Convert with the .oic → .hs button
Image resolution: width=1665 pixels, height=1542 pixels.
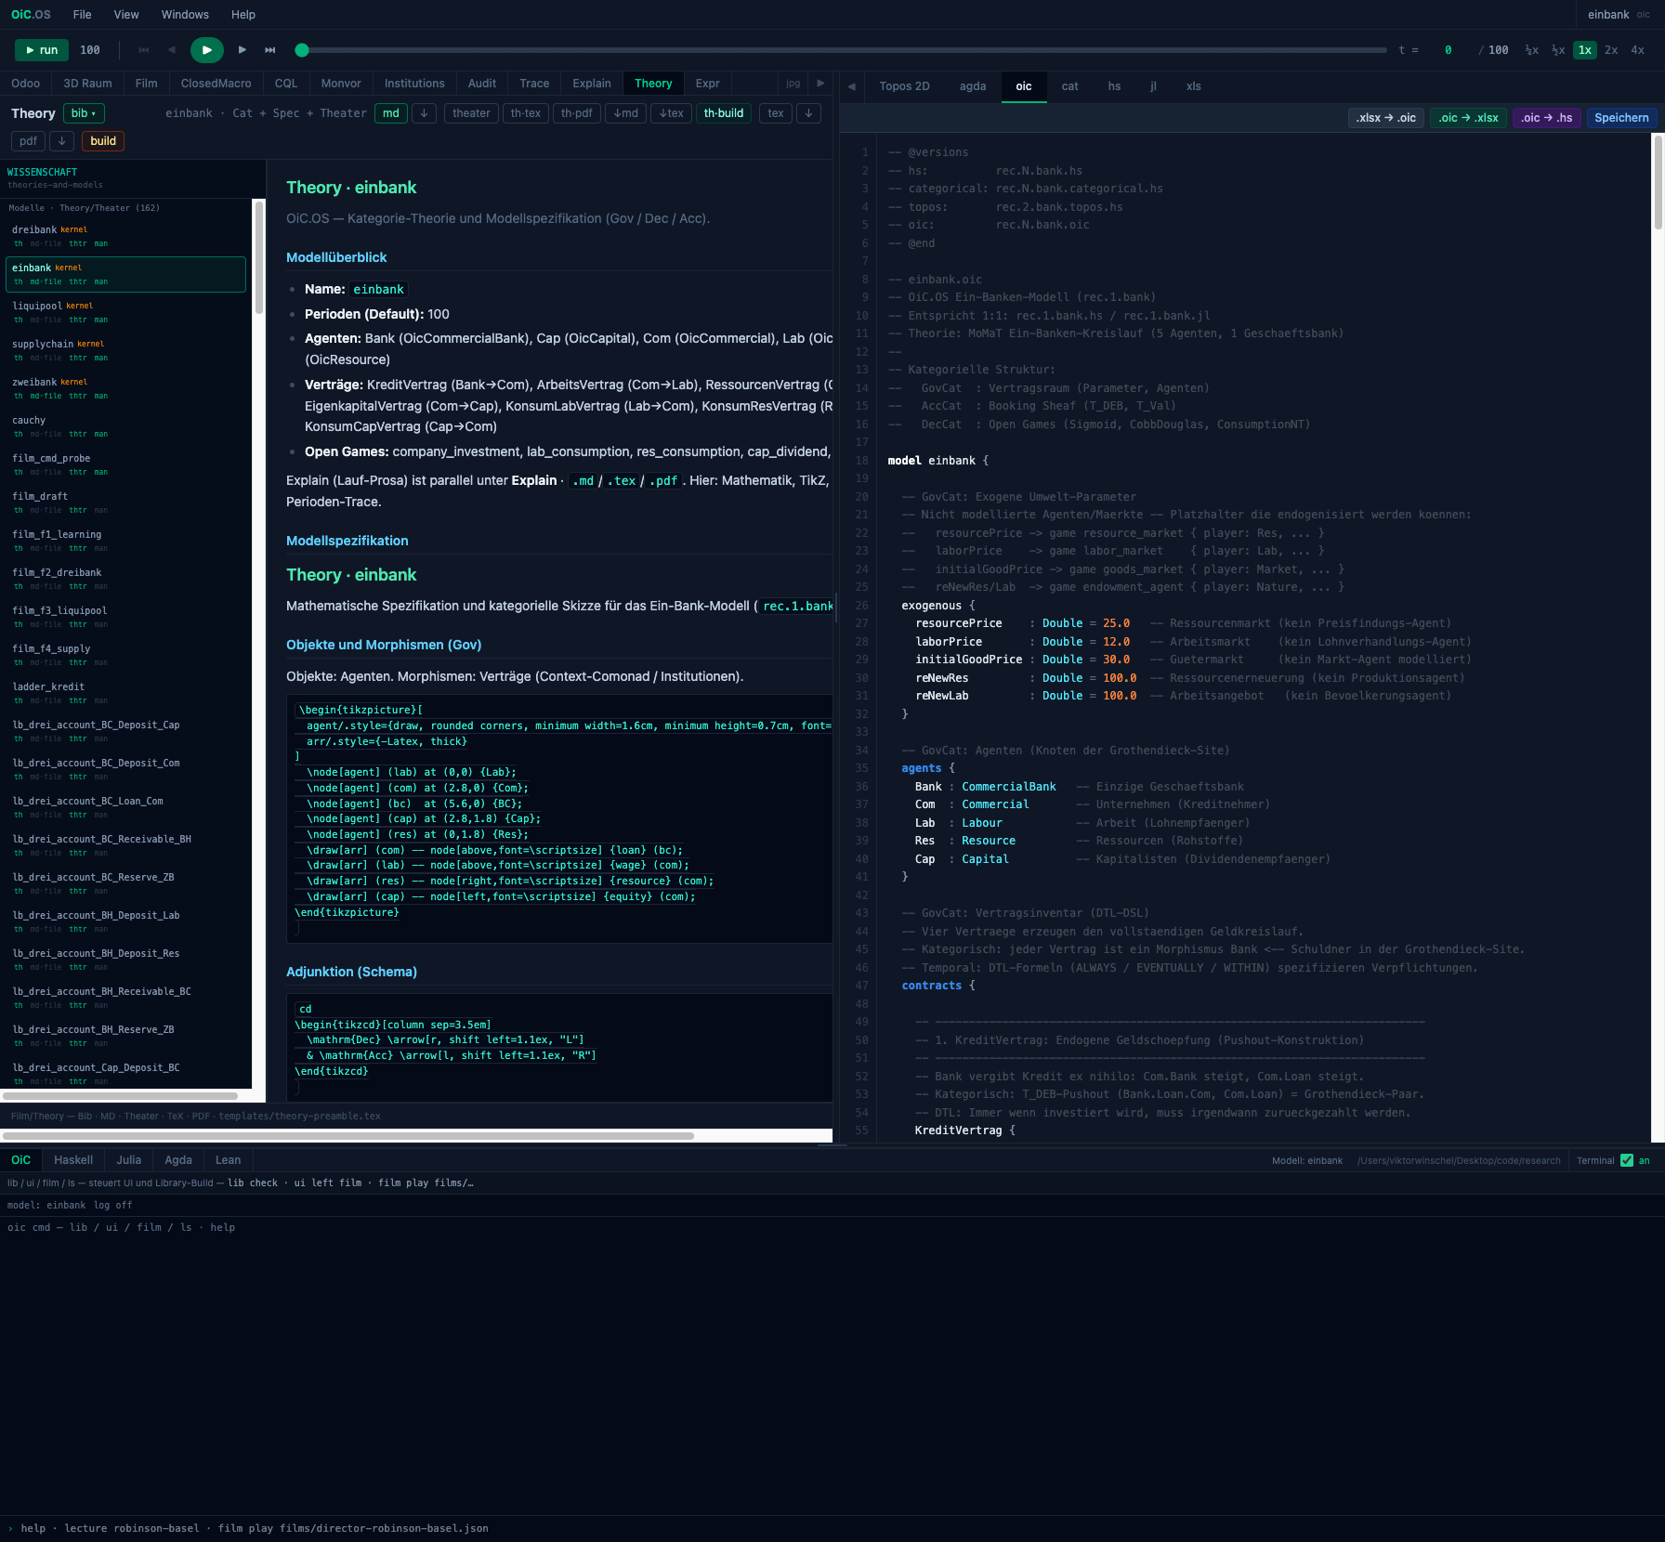(x=1546, y=118)
